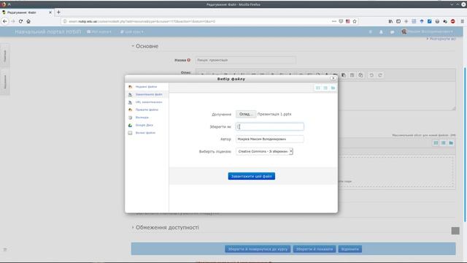Close the Редагування Файл tab
The width and height of the screenshot is (467, 263).
(x=50, y=12)
